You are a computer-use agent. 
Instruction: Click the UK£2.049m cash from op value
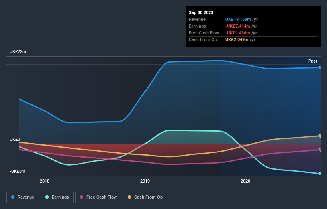click(237, 39)
